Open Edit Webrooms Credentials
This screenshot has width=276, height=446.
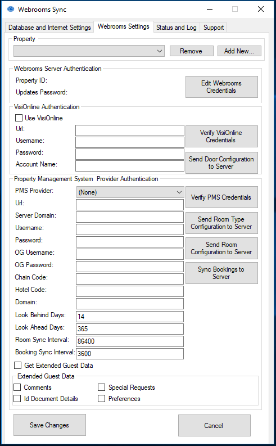tap(221, 87)
